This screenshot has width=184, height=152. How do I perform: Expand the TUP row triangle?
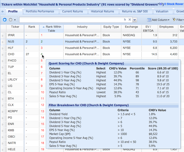coord(3,67)
